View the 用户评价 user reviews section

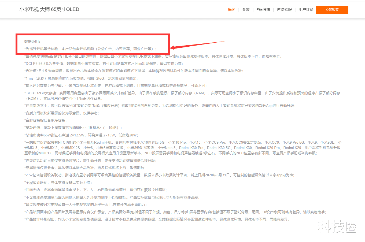coord(305,9)
